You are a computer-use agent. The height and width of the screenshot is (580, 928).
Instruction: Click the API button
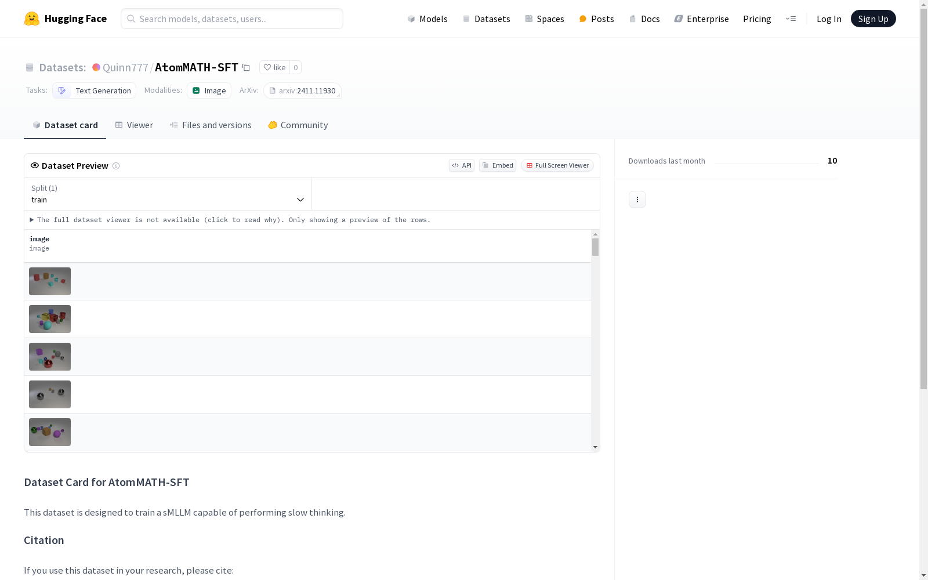click(x=462, y=165)
